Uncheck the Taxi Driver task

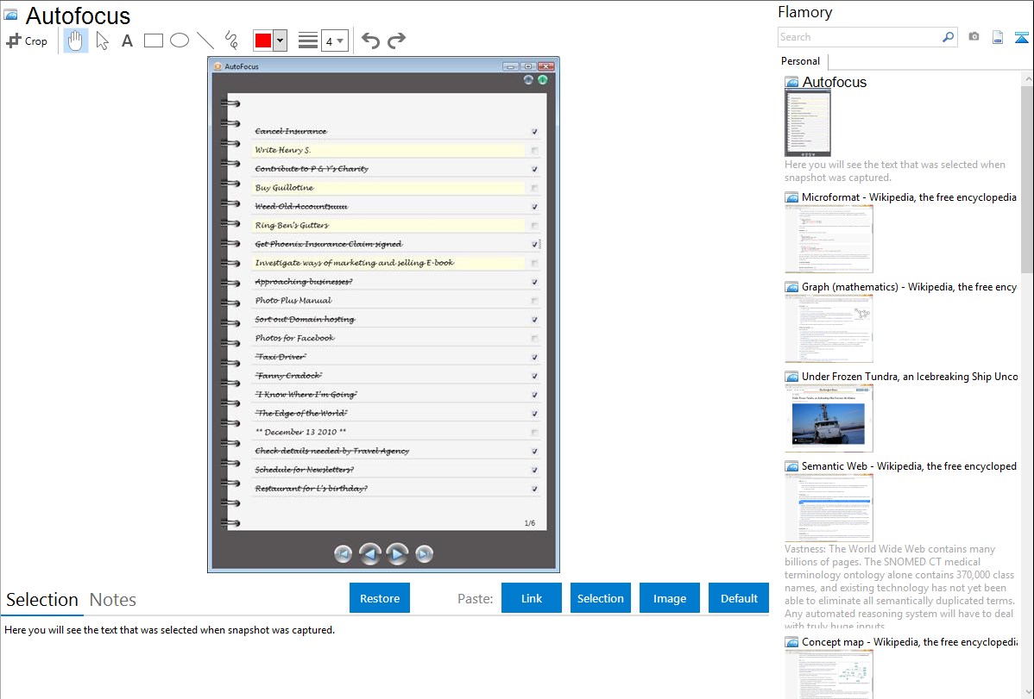534,357
